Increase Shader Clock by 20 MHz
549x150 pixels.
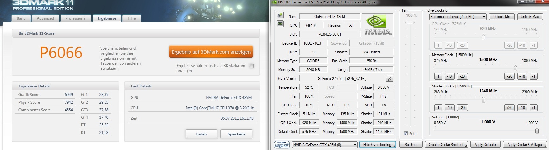coord(509,108)
